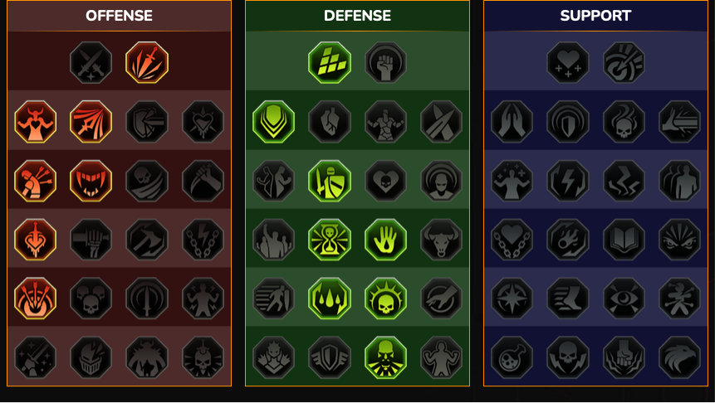Viewport: 715px width, 403px height.
Task: Choose the raised fist mastery in Defense
Action: (385, 62)
